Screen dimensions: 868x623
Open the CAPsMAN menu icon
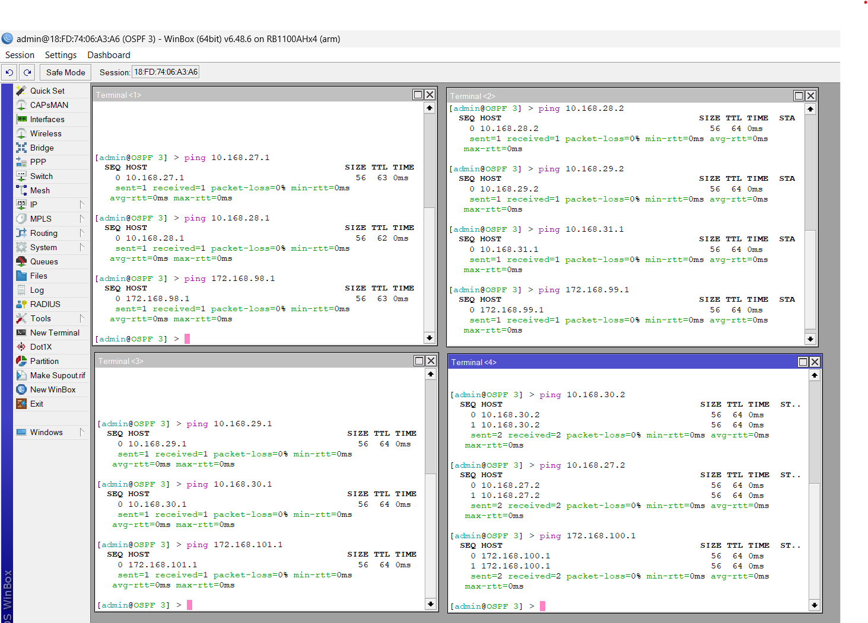pos(21,105)
